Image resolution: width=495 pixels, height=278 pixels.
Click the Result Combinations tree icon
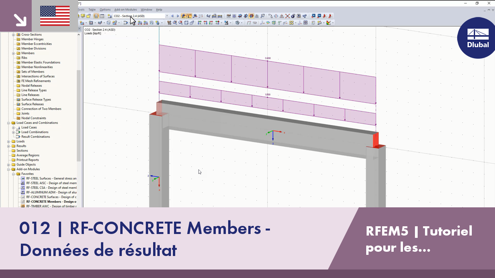pos(18,136)
